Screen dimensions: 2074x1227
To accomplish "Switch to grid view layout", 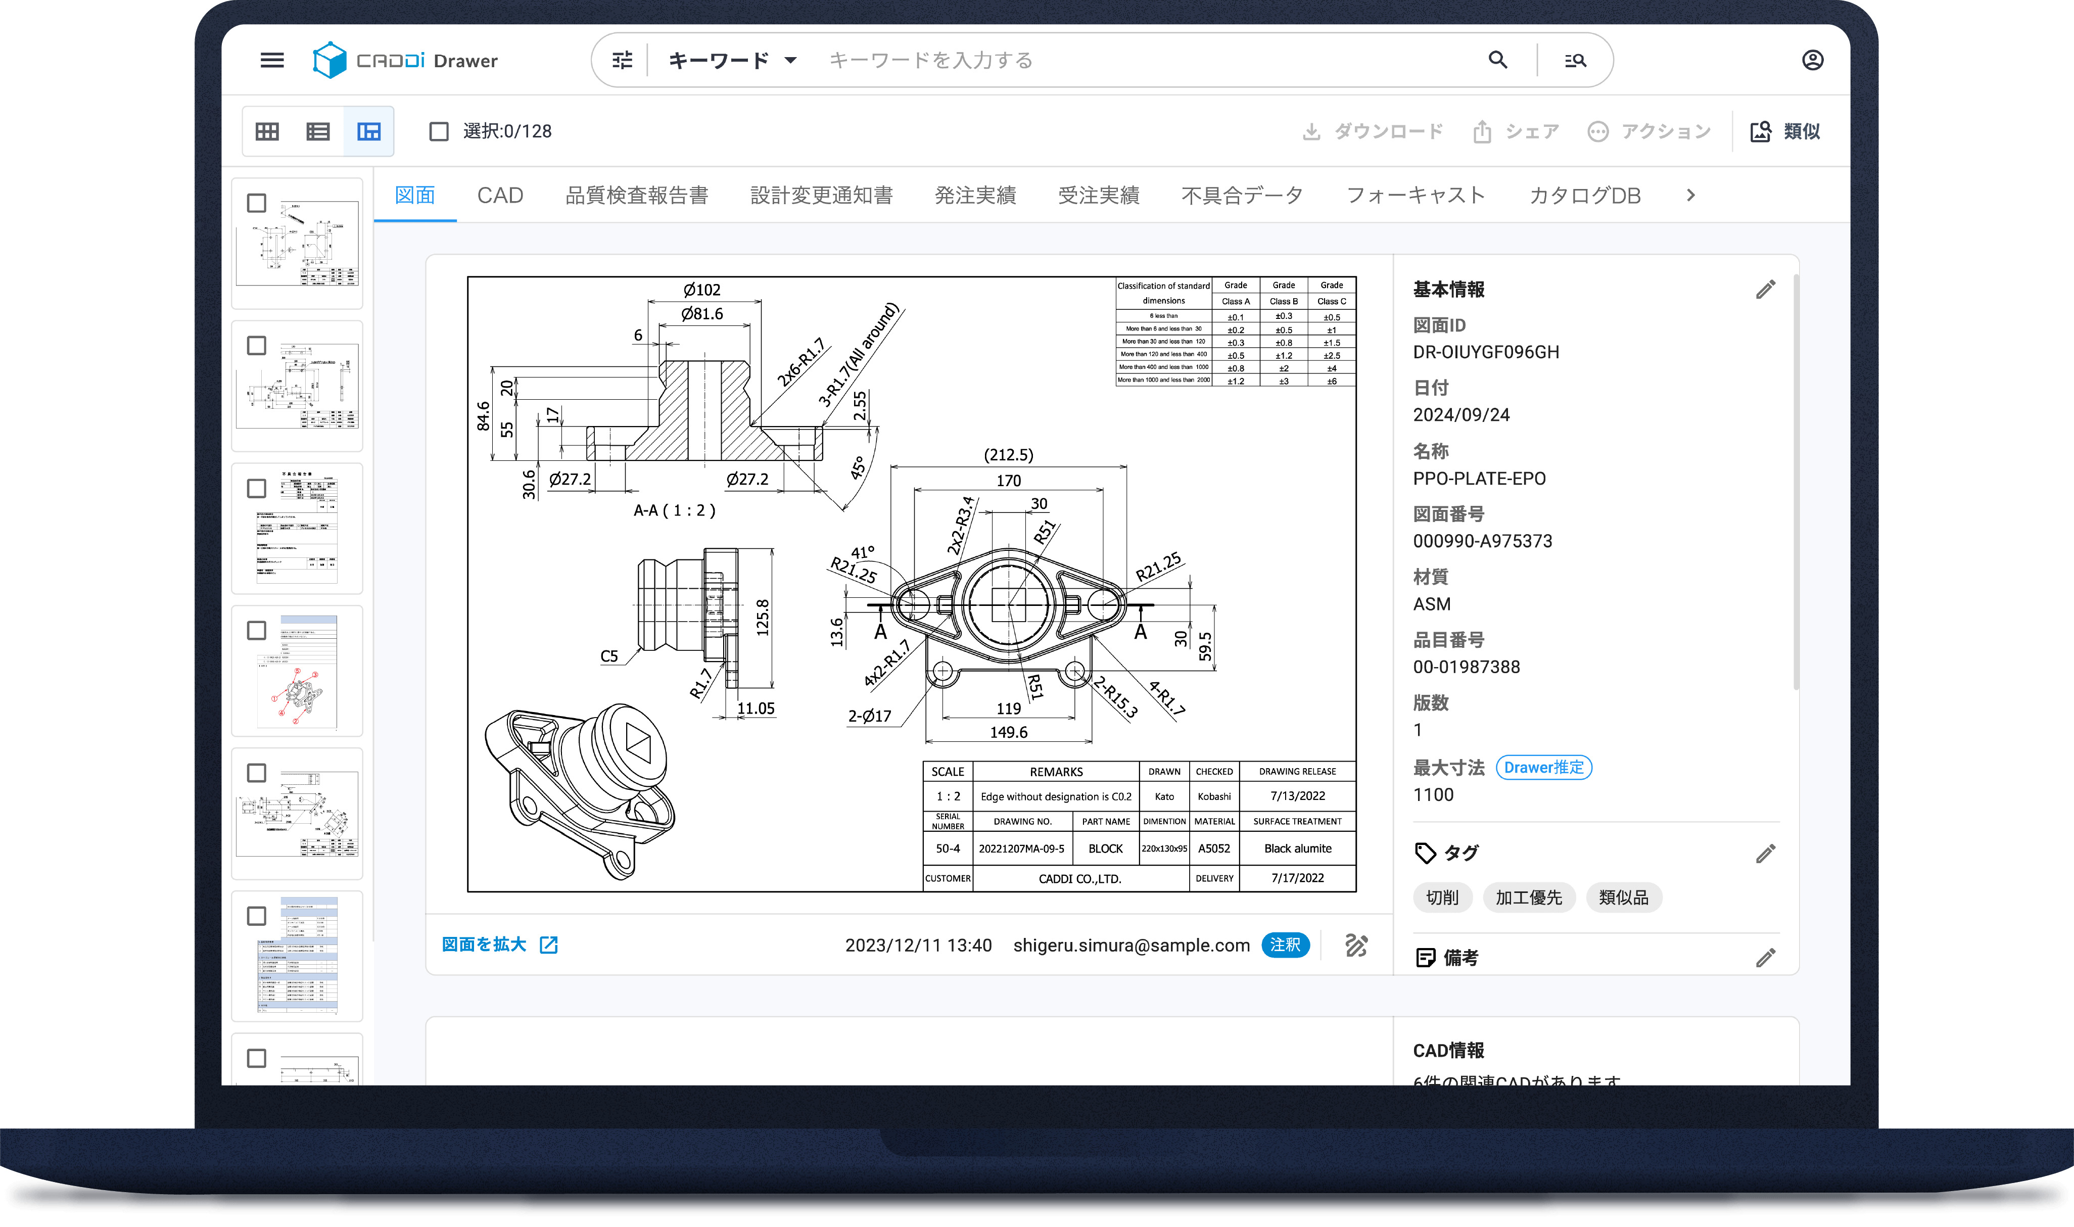I will (267, 131).
